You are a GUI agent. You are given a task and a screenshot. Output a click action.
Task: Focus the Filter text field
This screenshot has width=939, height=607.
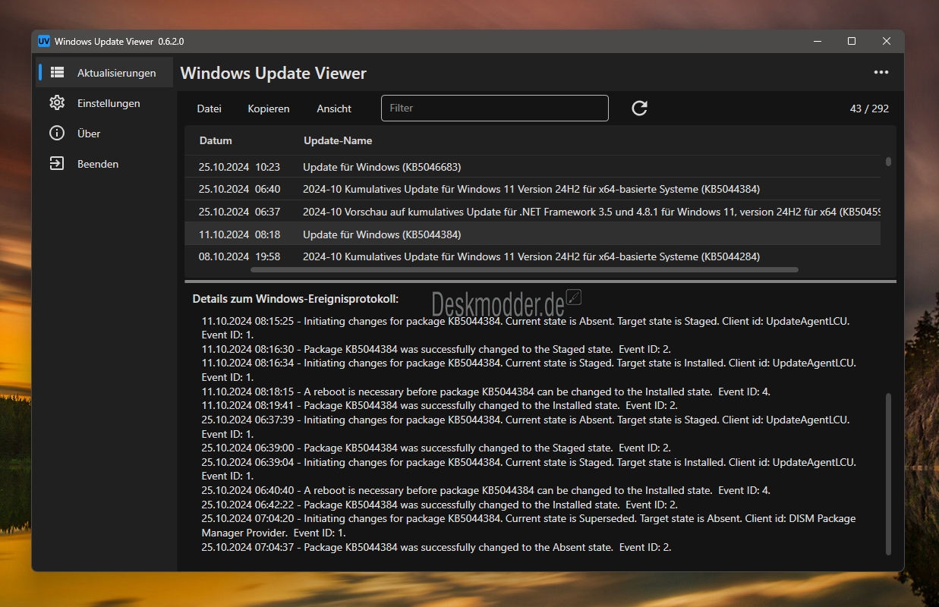(495, 109)
